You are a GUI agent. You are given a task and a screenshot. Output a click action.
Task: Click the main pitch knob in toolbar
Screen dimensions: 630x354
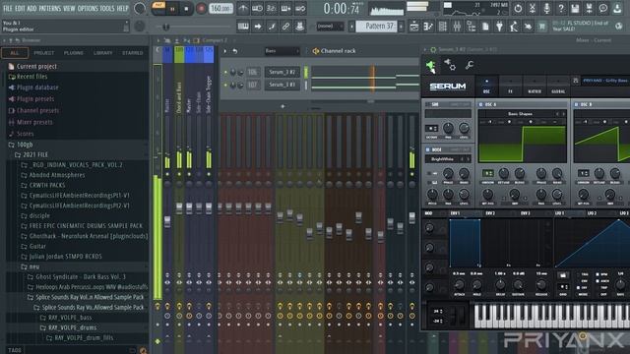coord(139,27)
